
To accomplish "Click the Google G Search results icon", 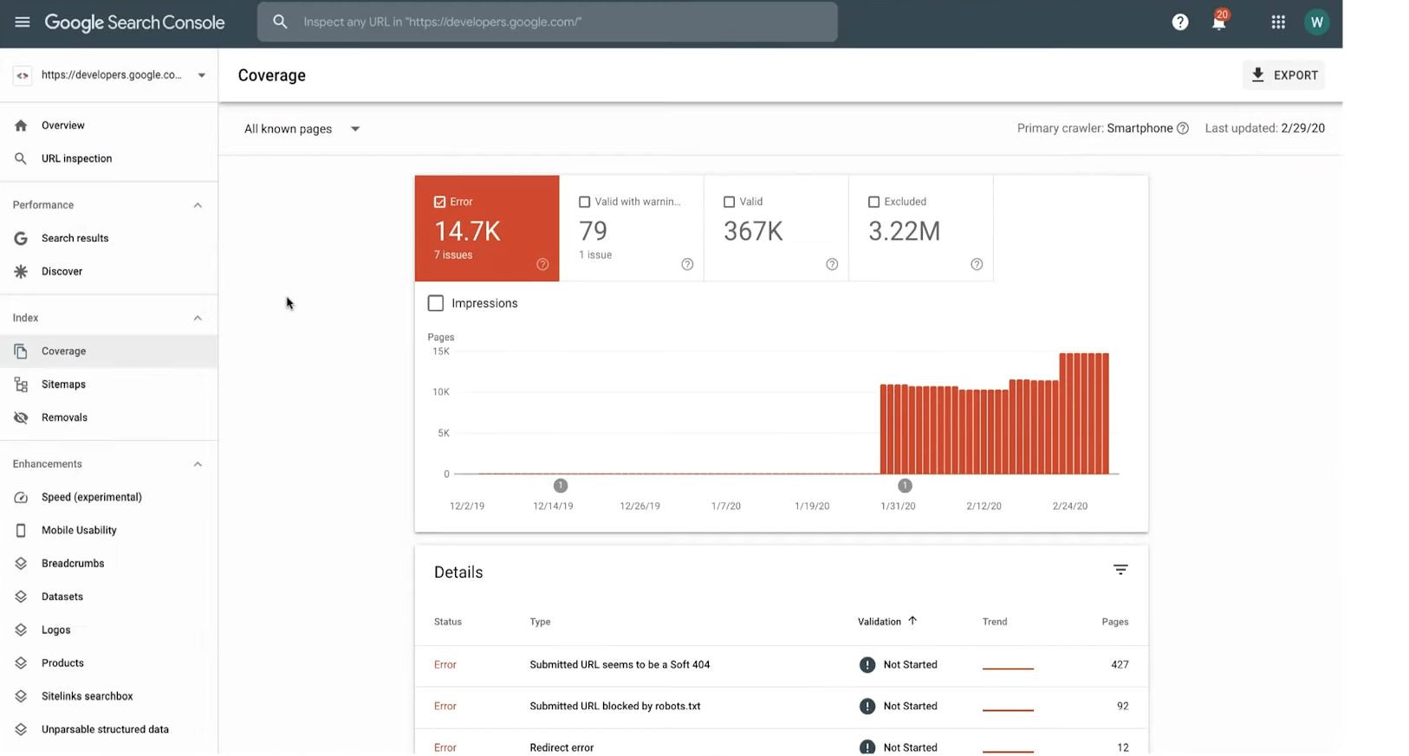I will pos(21,238).
